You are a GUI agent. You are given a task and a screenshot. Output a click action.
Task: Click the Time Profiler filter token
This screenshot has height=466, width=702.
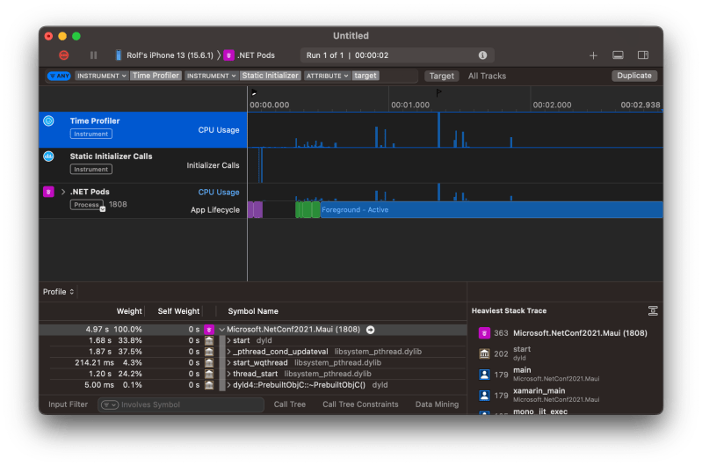(x=156, y=76)
